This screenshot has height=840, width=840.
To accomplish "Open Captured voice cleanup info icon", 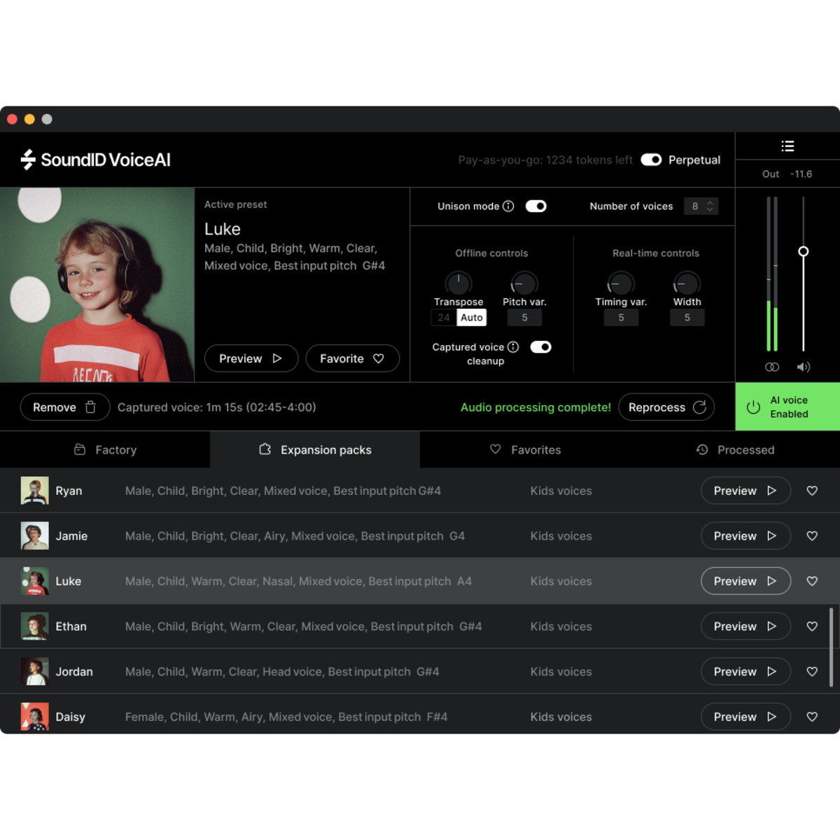I will point(513,346).
